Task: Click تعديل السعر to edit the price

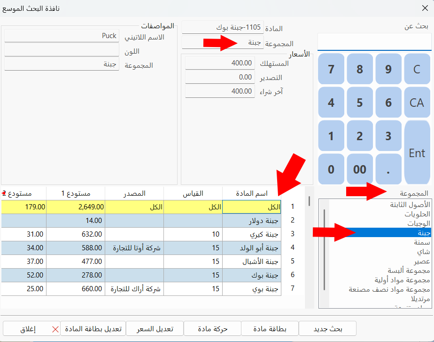Action: (155, 328)
